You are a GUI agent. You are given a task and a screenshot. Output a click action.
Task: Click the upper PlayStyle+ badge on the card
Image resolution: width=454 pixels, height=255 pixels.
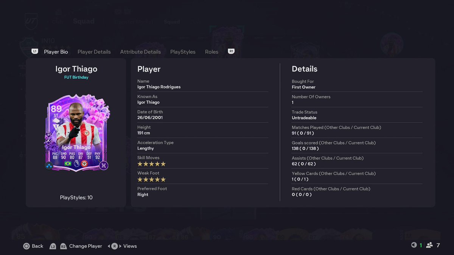pyautogui.click(x=49, y=134)
